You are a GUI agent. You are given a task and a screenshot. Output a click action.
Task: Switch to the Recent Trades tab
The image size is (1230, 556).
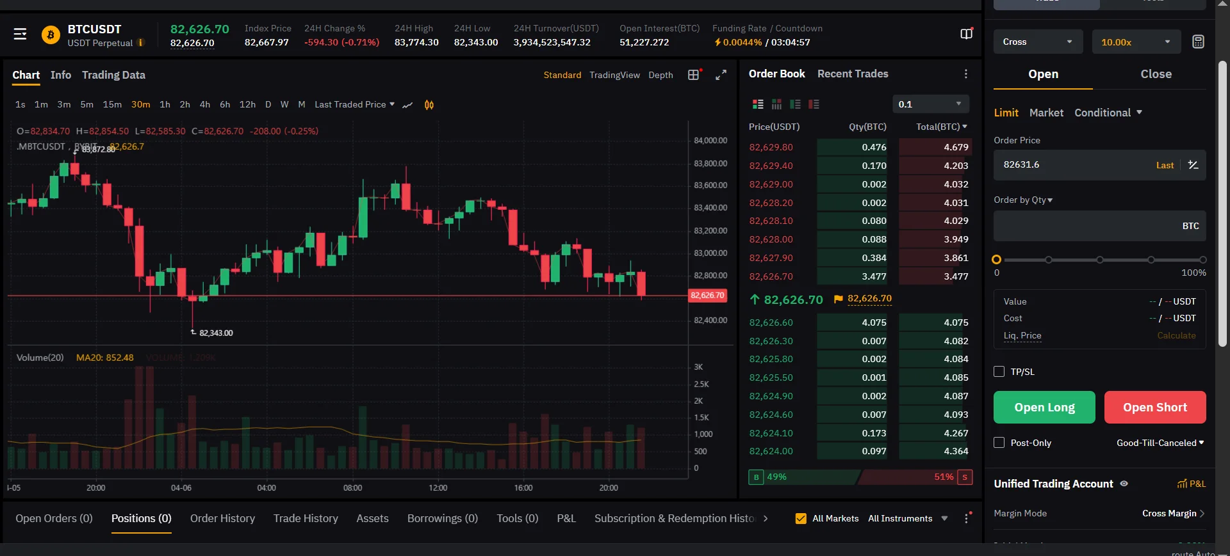[x=853, y=74]
